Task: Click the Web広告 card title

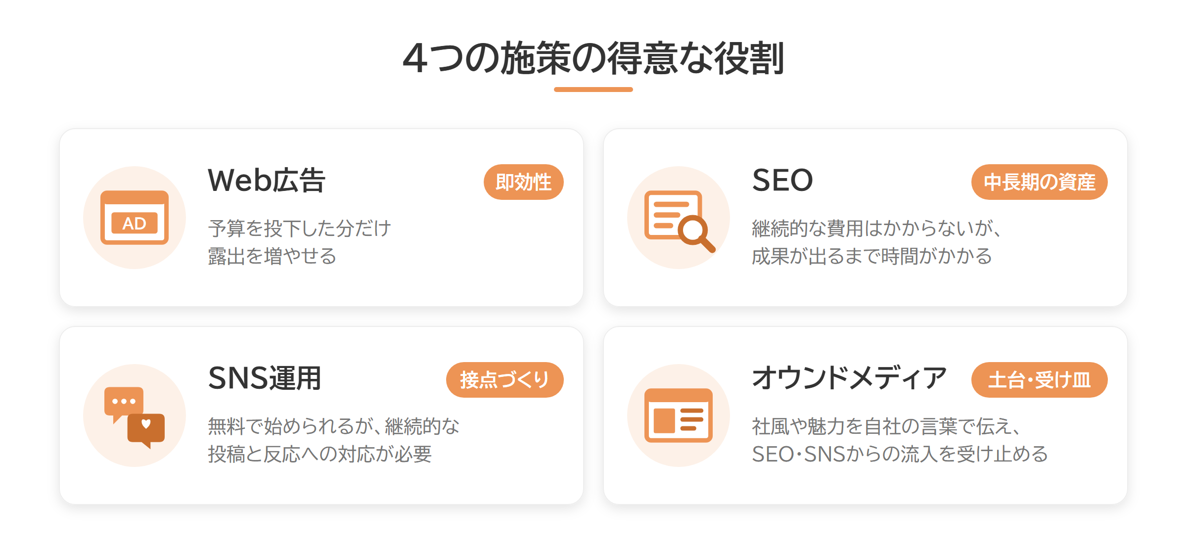Action: point(267,180)
